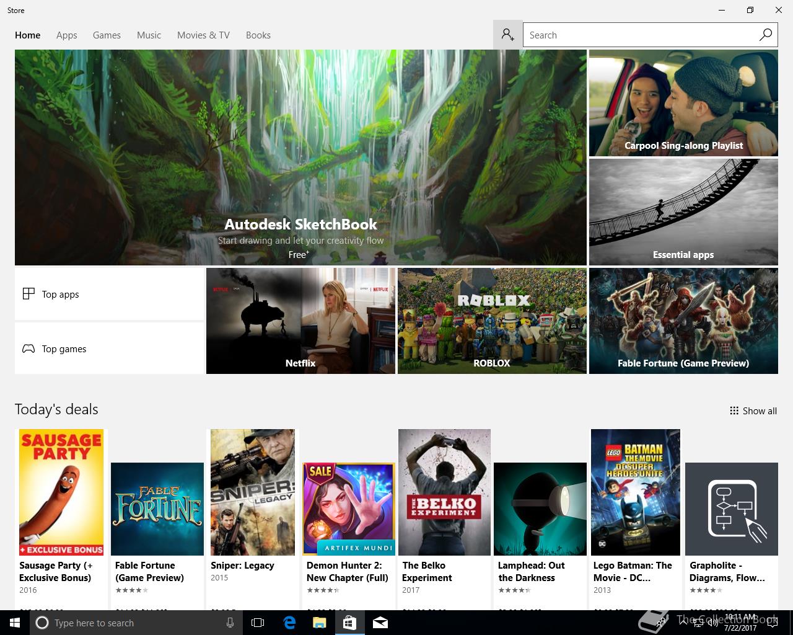Screen dimensions: 793x635
Task: Open the Fable Fortune (Game Preview) large tile
Action: point(683,321)
